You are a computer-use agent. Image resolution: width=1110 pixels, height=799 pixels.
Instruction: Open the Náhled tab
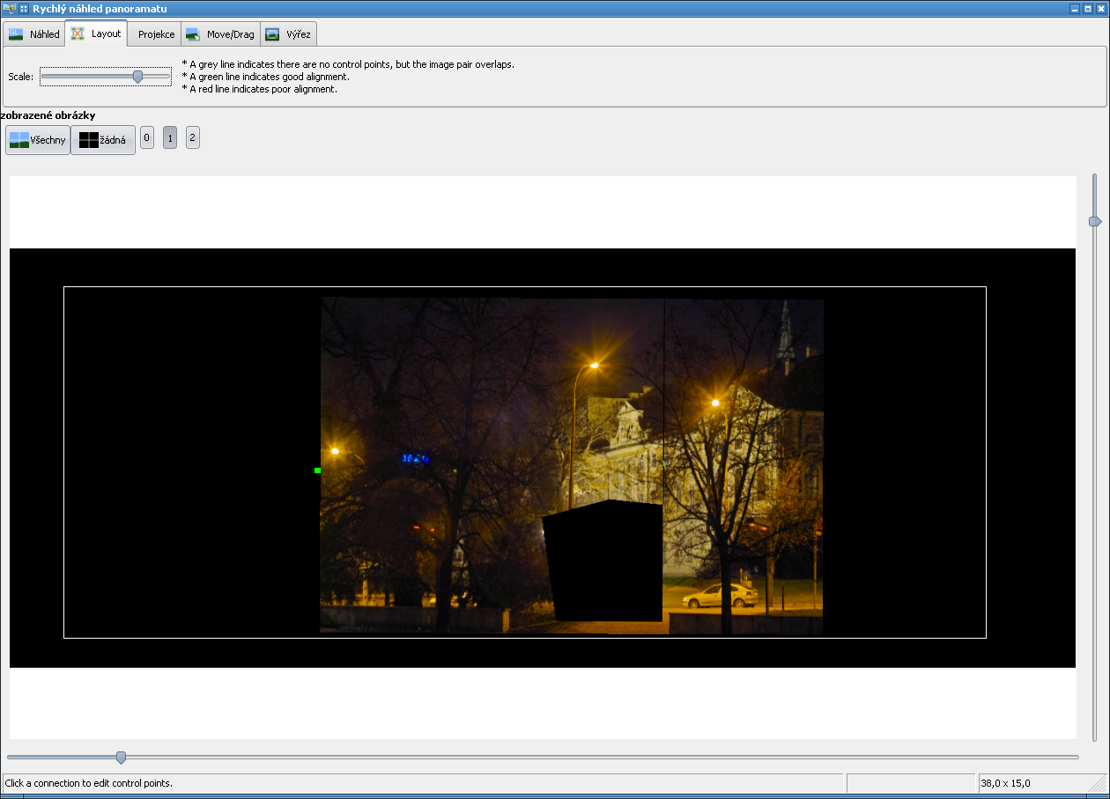34,34
